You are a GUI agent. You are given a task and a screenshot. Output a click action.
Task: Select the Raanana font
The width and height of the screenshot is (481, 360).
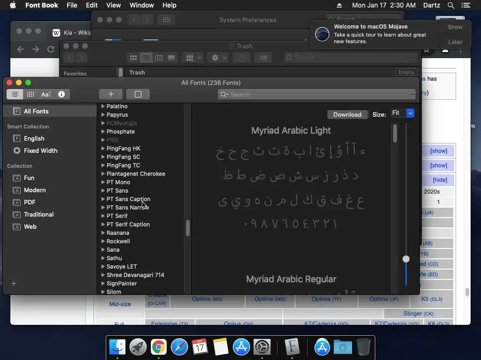point(118,232)
